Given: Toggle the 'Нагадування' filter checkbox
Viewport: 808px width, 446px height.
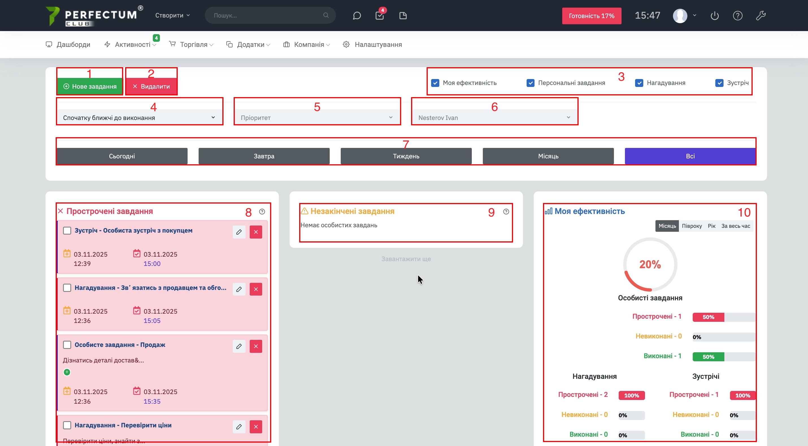Looking at the screenshot, I should 639,83.
